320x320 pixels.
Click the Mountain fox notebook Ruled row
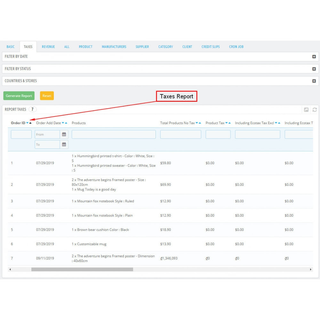coord(160,201)
